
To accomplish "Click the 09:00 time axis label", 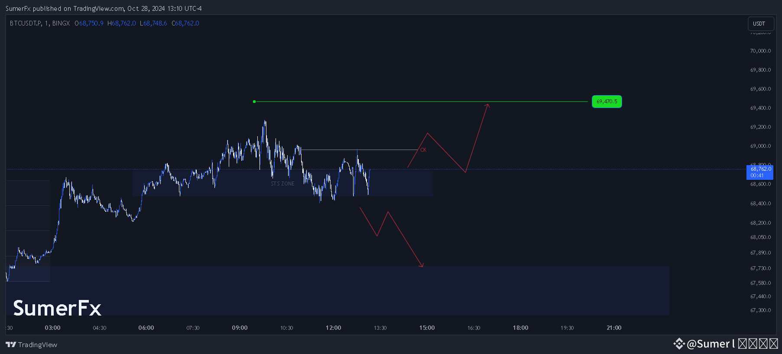I will [240, 328].
